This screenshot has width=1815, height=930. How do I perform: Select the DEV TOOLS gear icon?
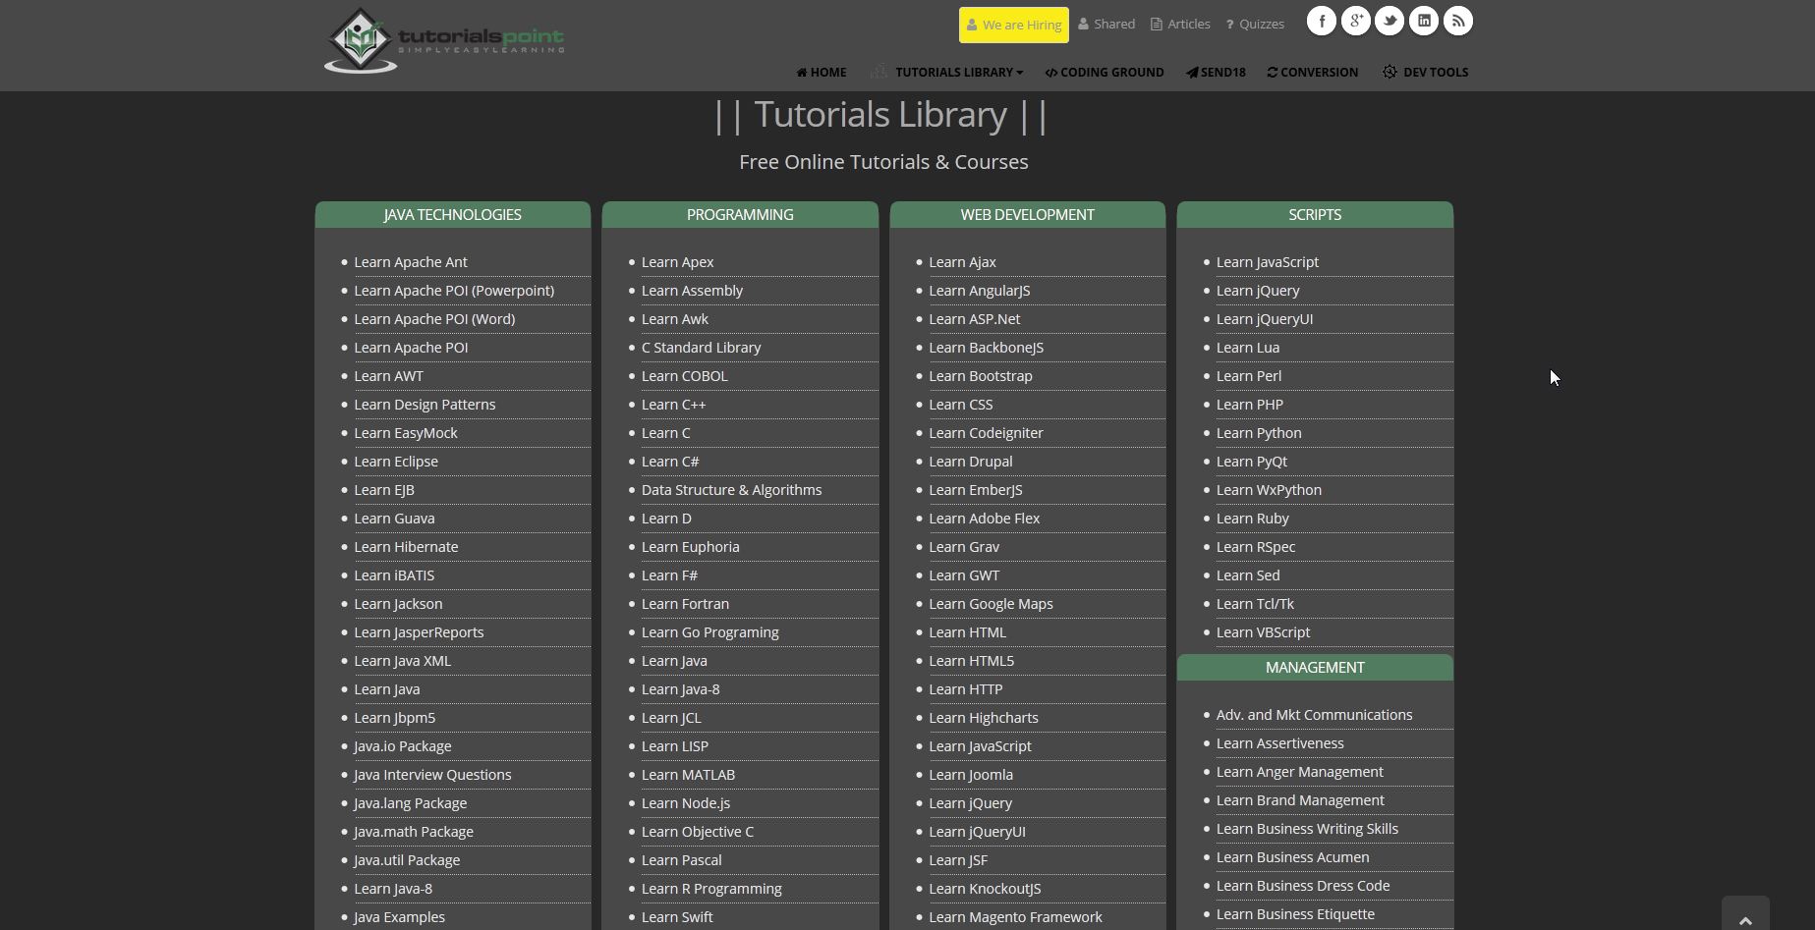1389,72
